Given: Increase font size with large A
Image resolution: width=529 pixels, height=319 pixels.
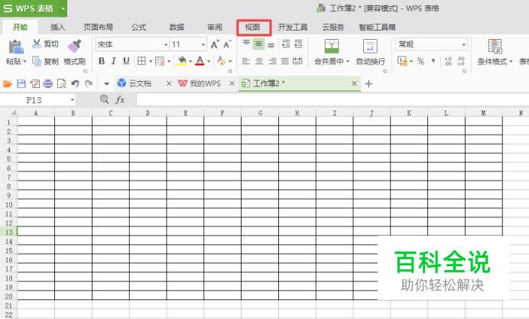Looking at the screenshot, I should [215, 44].
